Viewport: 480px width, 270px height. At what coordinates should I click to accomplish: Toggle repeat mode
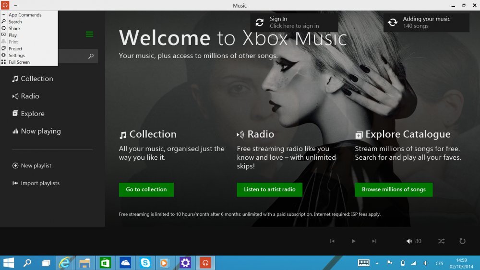[462, 241]
